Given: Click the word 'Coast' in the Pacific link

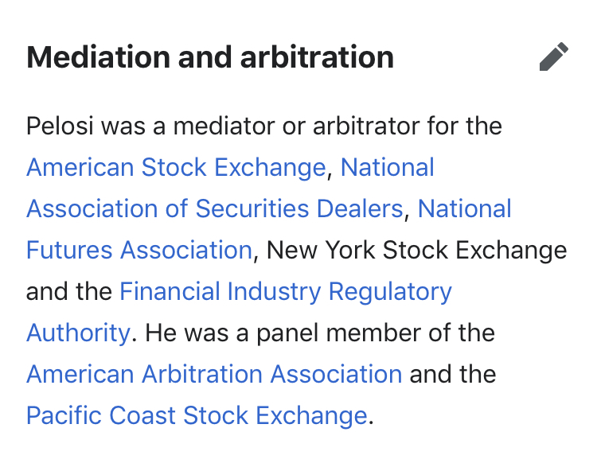Looking at the screenshot, I should pos(142,415).
